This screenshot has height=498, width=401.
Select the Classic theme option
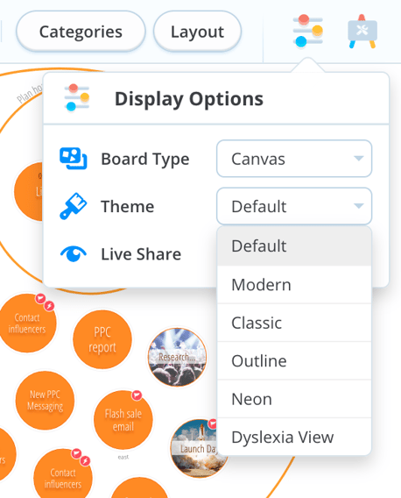[294, 323]
